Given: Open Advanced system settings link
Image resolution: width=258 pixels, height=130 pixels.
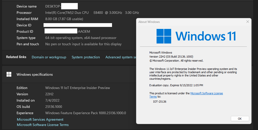Looking at the screenshot, I should click(x=121, y=57).
